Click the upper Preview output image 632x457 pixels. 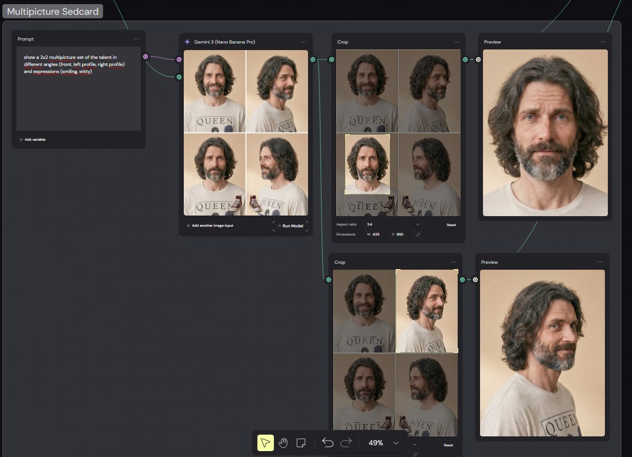coord(545,133)
